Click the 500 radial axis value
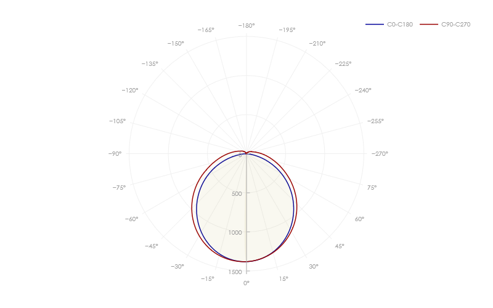The width and height of the screenshot is (493, 308). click(x=237, y=194)
